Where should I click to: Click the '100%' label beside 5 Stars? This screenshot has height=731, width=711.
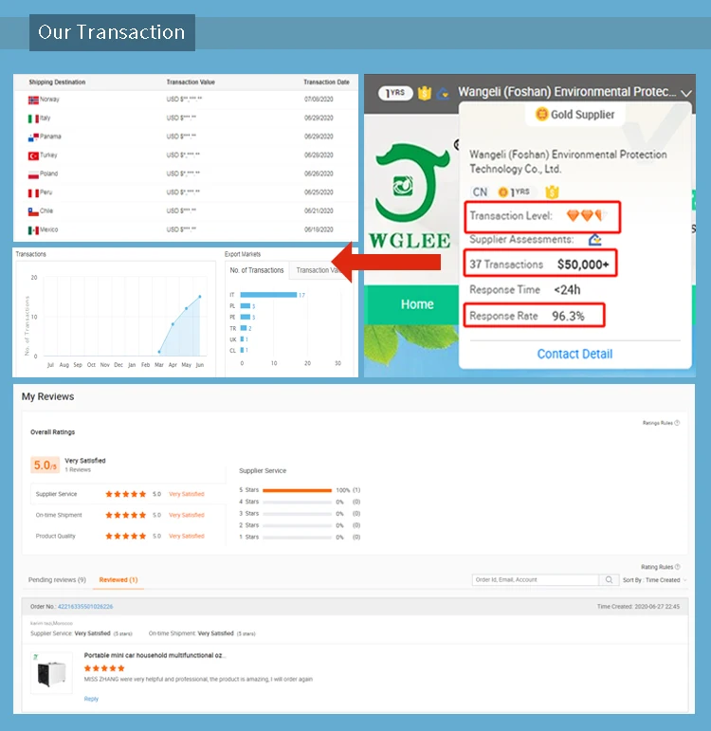(342, 490)
